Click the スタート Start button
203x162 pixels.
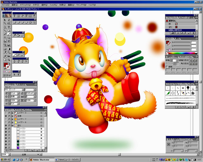(x=5, y=160)
